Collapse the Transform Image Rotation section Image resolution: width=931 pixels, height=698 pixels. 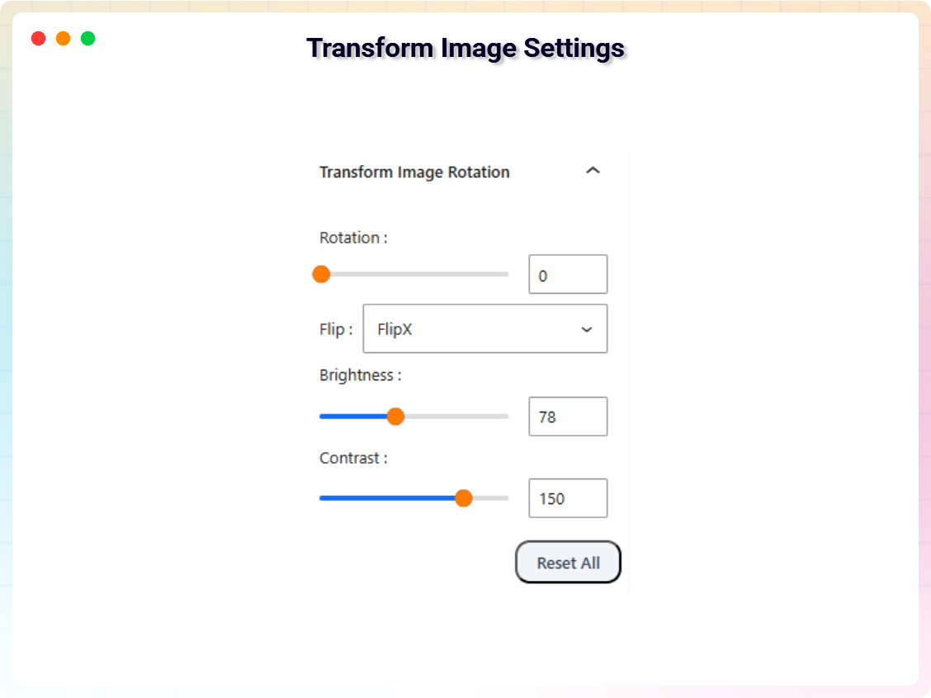point(593,171)
